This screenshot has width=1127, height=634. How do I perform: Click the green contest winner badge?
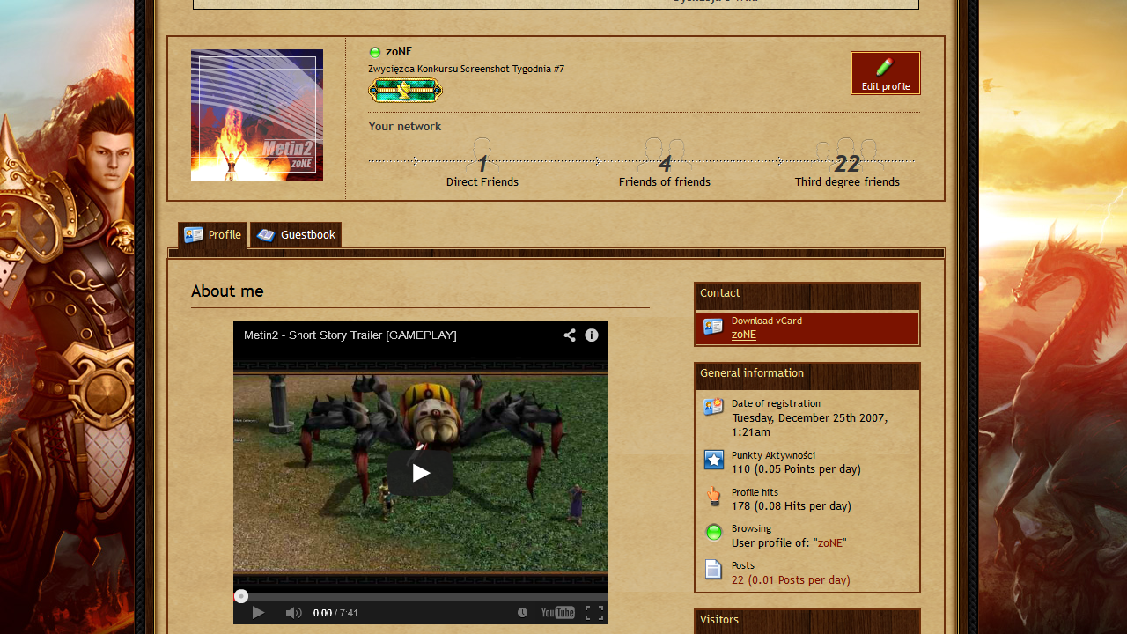(x=405, y=91)
